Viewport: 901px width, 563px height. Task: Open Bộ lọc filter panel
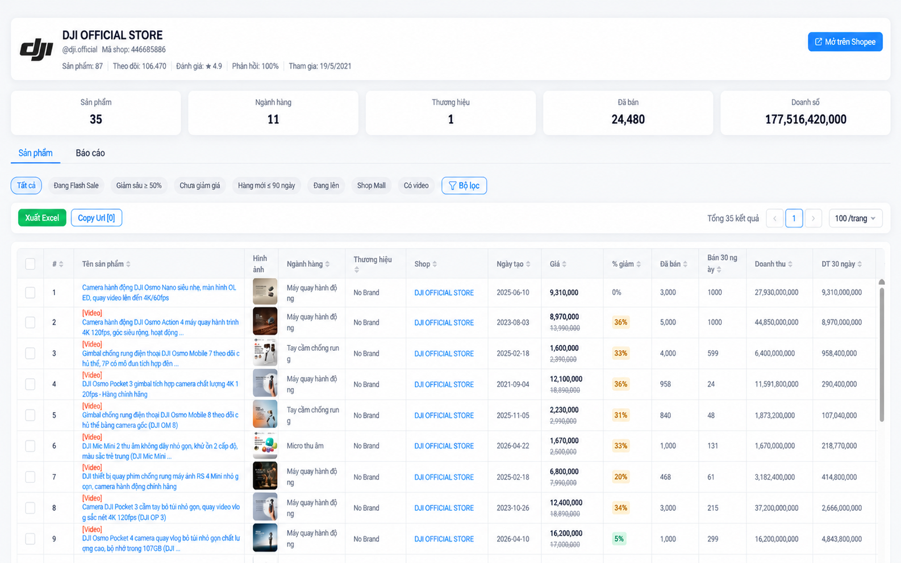[x=464, y=186]
